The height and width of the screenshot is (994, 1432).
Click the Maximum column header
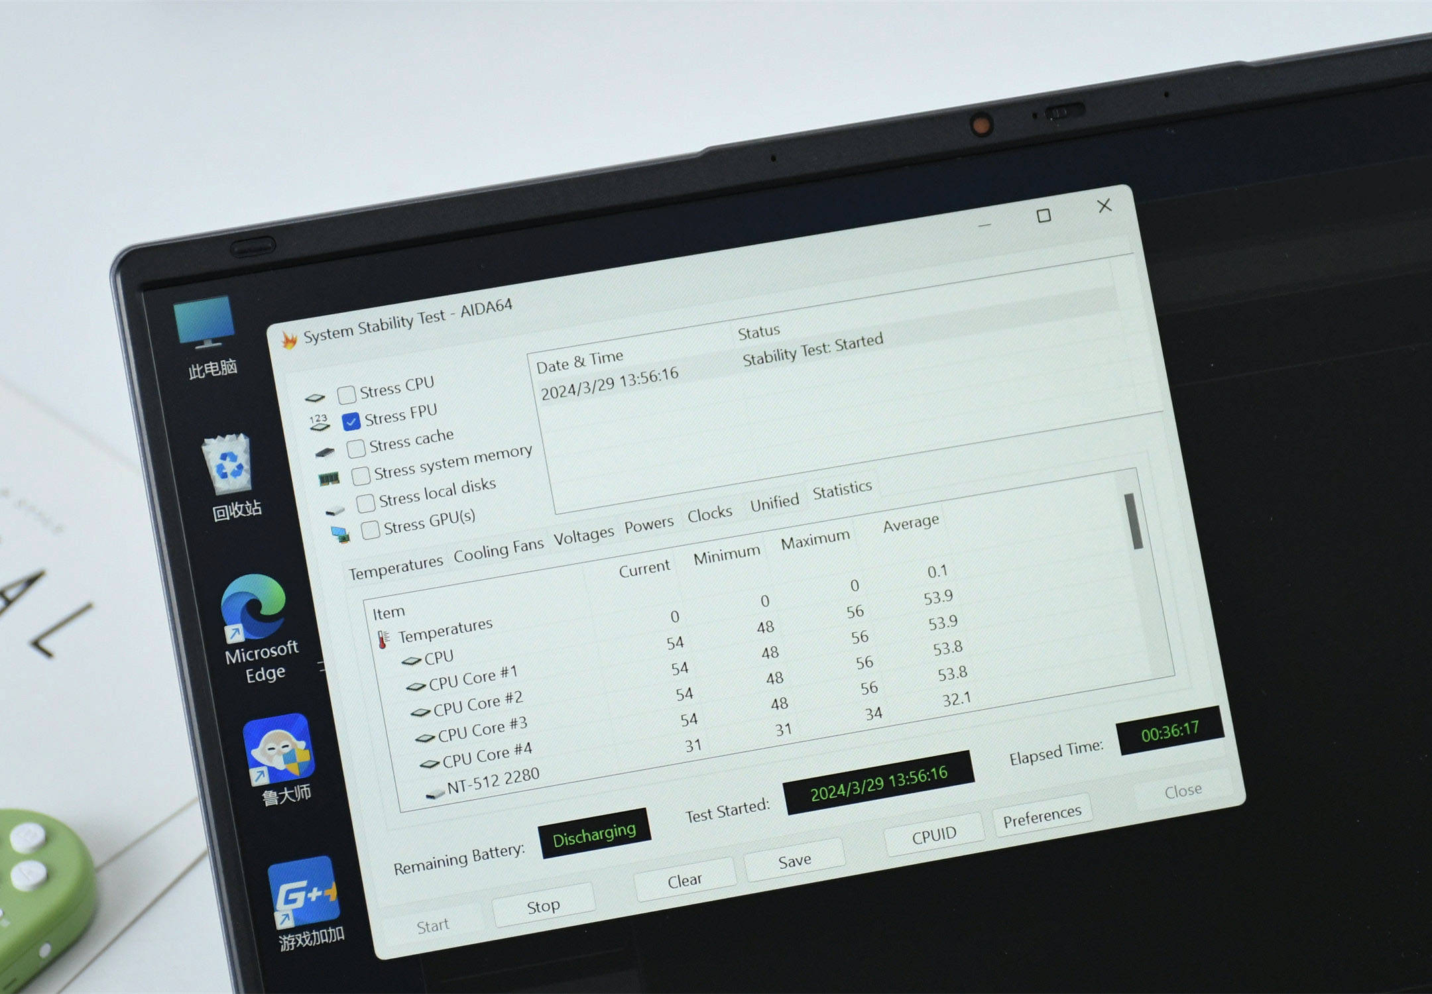pos(815,539)
